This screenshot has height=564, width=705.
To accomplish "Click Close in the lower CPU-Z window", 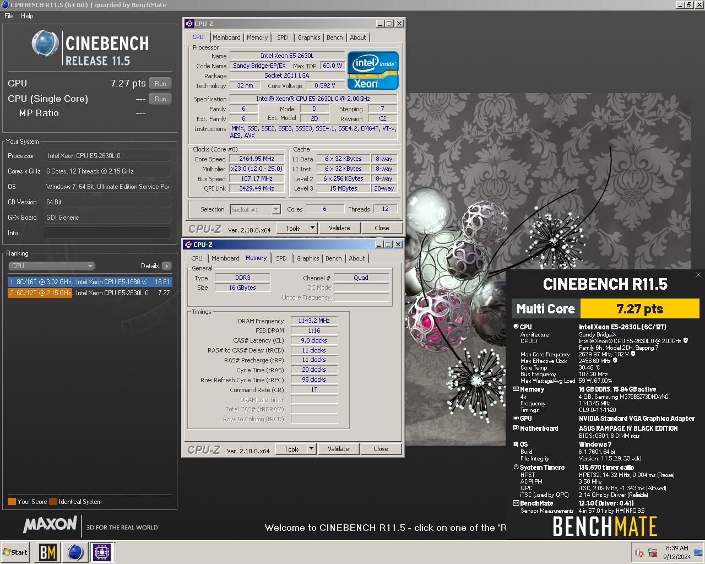I will 381,449.
